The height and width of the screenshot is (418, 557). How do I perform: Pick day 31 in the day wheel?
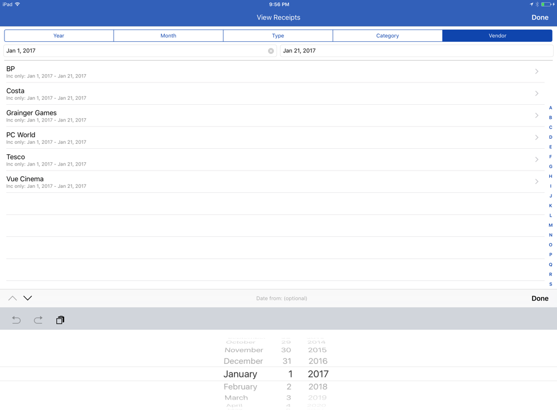coord(287,361)
